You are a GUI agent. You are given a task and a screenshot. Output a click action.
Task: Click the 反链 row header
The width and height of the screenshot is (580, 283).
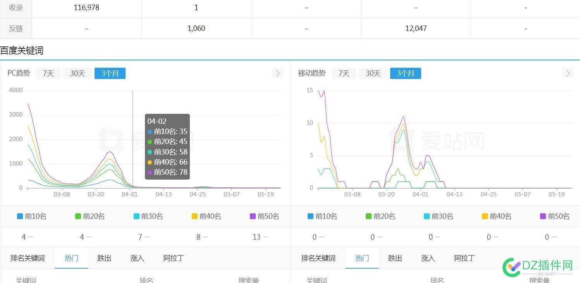[16, 28]
